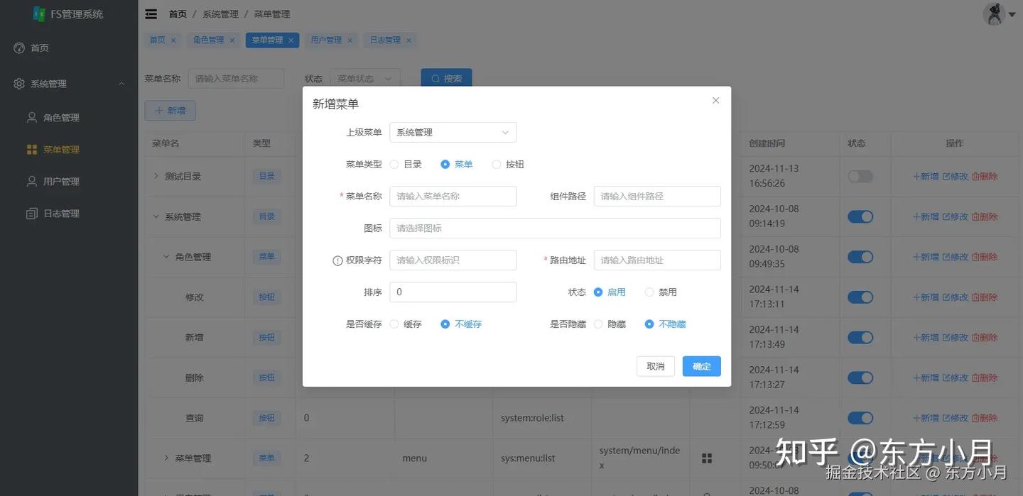Switch to the 用户管理 tab
The height and width of the screenshot is (496, 1023).
click(326, 40)
